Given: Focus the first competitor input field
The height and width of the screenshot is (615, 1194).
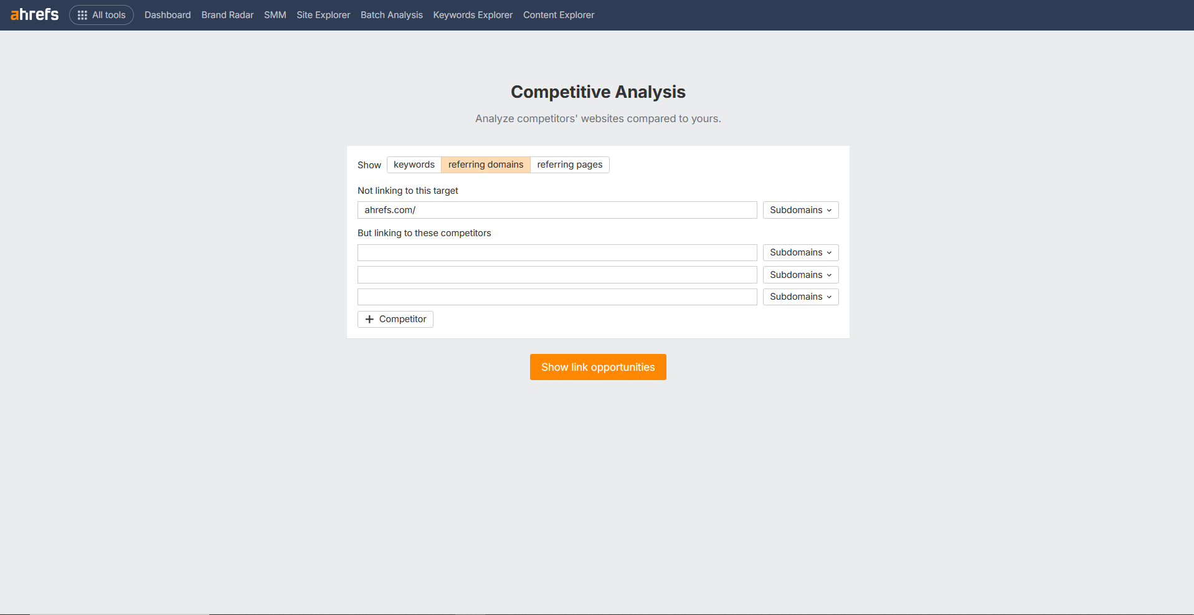Looking at the screenshot, I should pyautogui.click(x=557, y=252).
